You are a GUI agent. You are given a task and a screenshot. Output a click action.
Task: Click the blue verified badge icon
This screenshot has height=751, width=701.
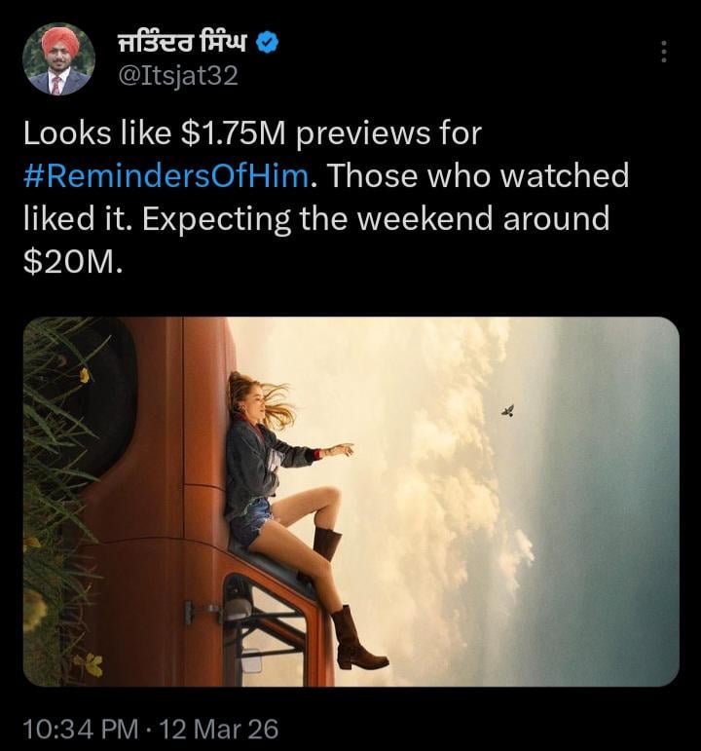pos(267,43)
